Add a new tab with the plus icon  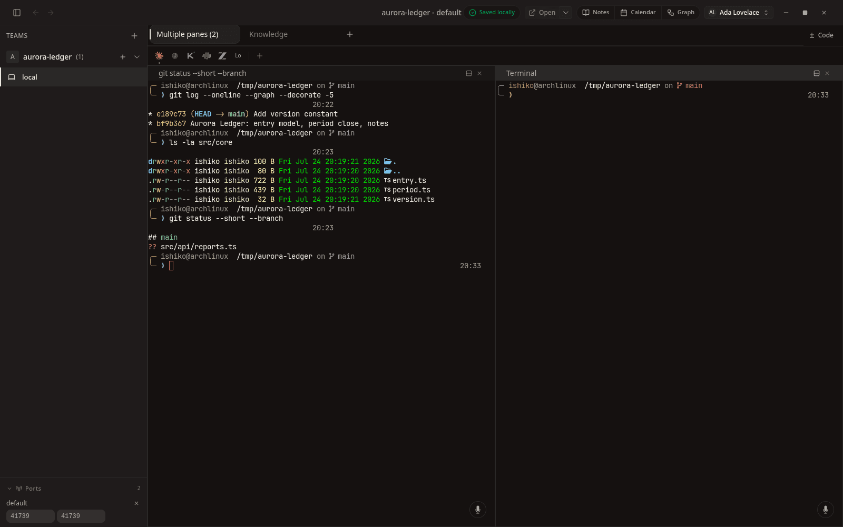350,34
